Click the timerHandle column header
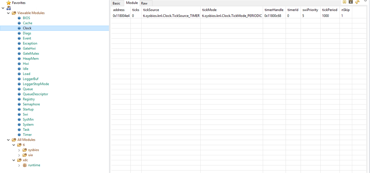The image size is (370, 173). pyautogui.click(x=274, y=10)
